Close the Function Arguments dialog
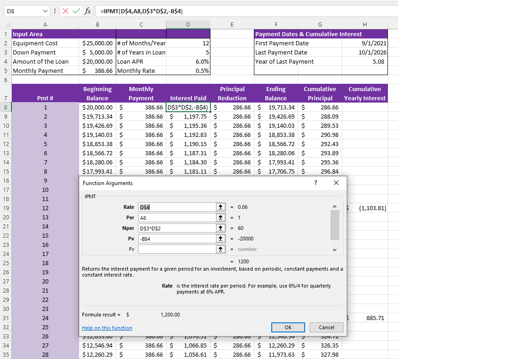The height and width of the screenshot is (359, 527). tap(336, 183)
